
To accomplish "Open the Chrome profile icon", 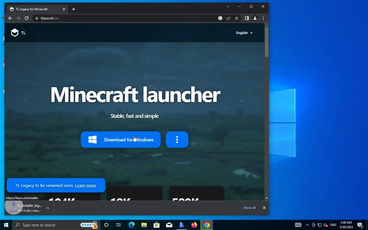I will (x=255, y=18).
